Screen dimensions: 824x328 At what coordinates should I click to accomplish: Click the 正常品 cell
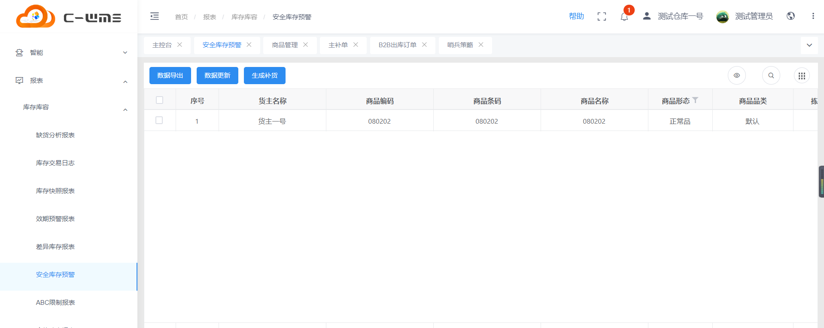tap(680, 121)
